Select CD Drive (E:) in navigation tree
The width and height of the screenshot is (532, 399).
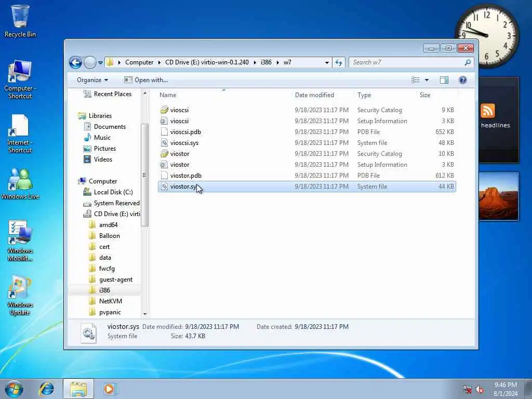112,214
